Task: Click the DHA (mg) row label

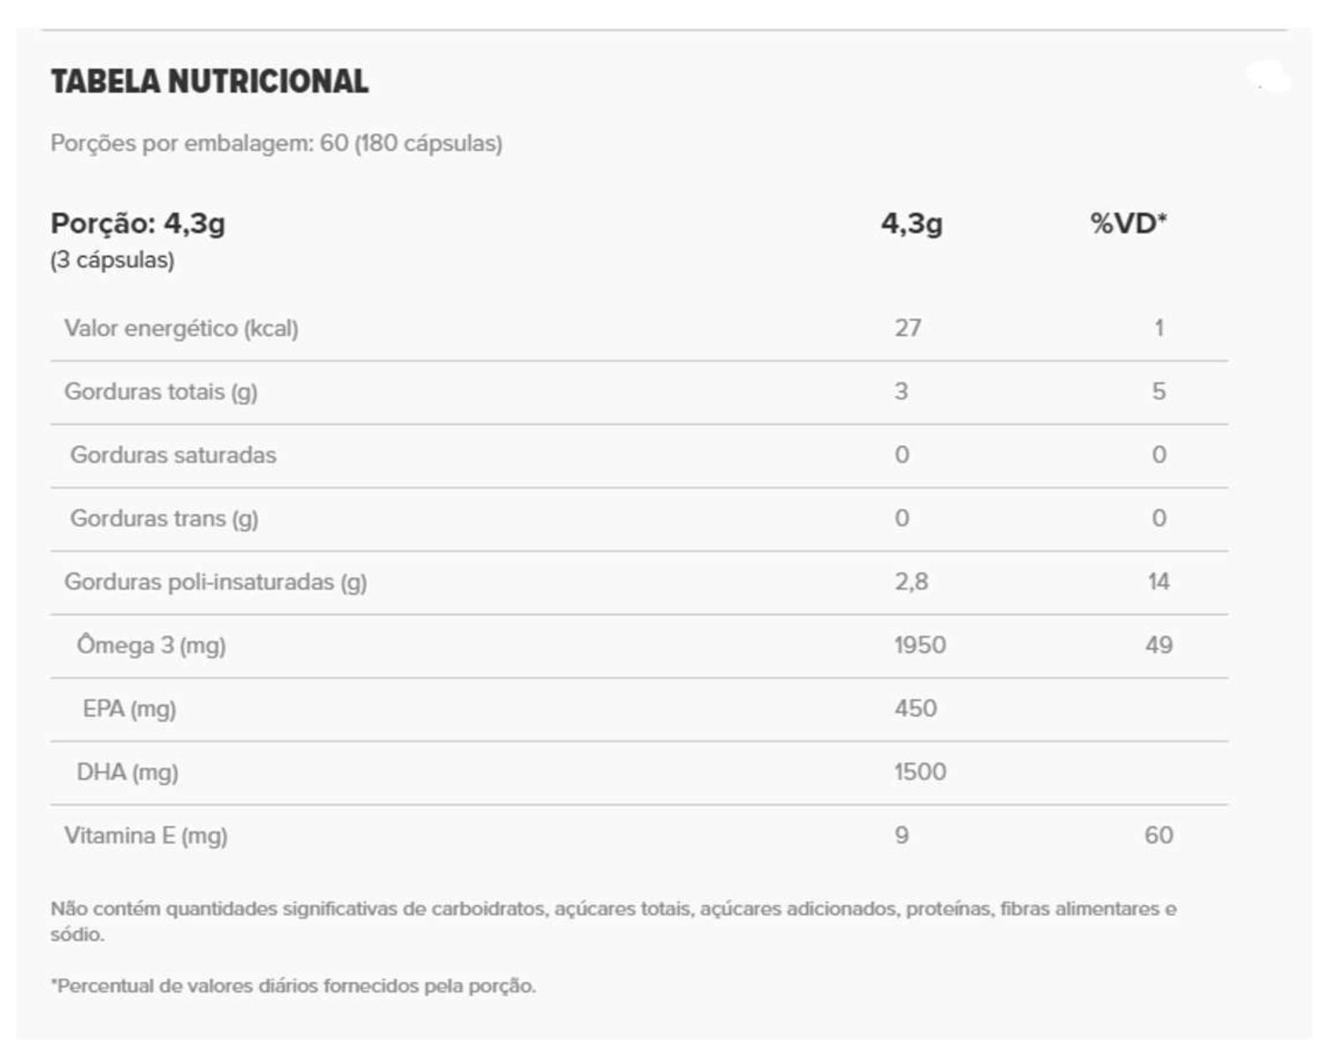Action: [128, 772]
